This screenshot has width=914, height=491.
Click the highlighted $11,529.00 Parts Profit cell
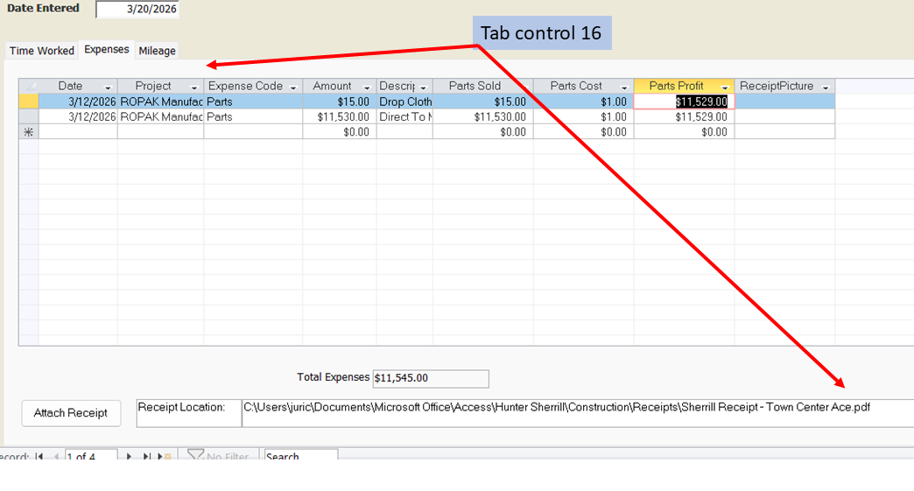coord(684,102)
